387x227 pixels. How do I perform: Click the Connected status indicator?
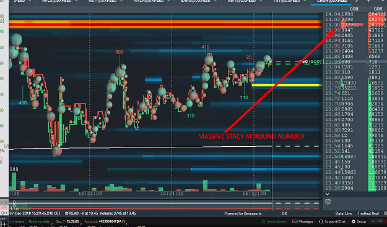[x=17, y=221]
